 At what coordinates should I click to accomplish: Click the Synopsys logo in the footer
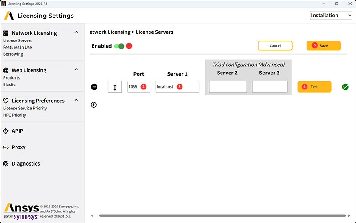point(26,217)
